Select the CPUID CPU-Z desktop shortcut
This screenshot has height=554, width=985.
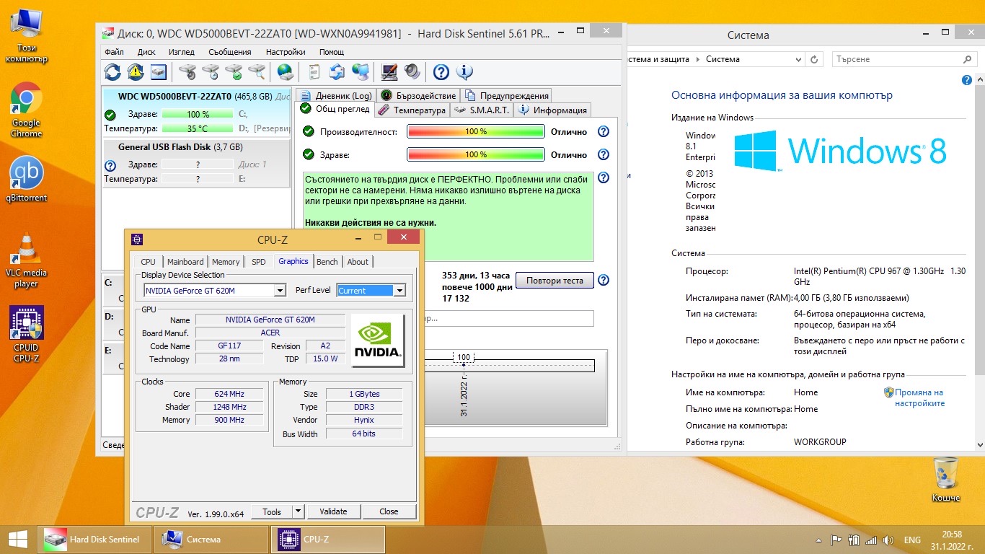click(x=26, y=334)
